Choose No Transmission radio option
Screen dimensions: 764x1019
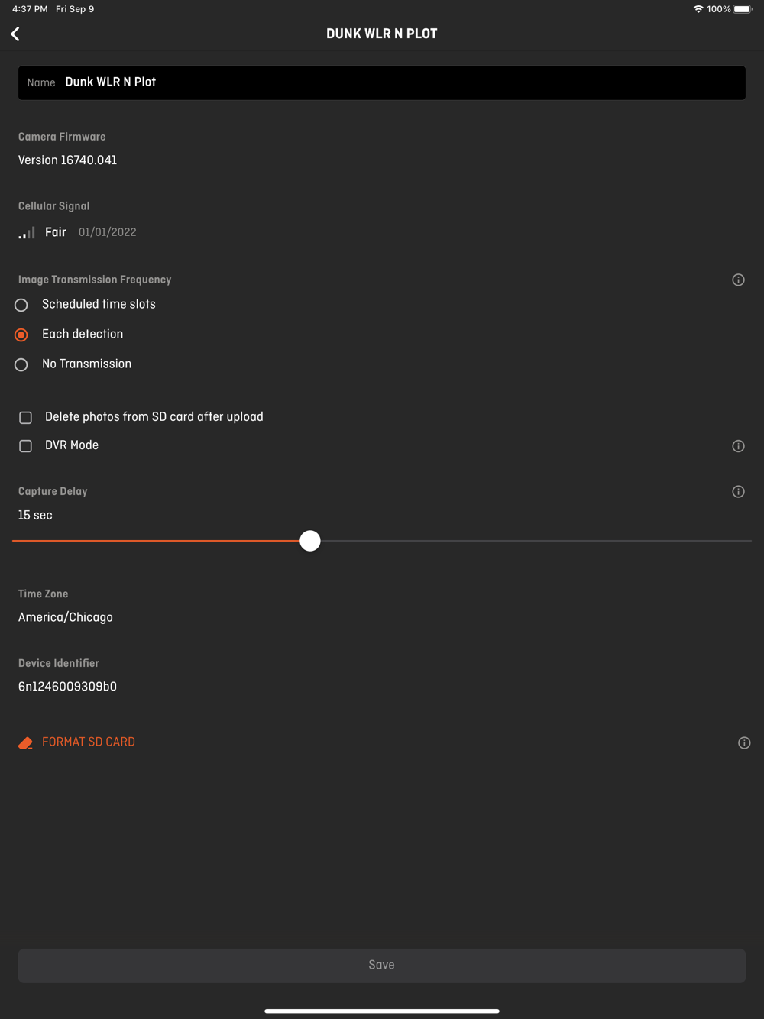tap(21, 364)
